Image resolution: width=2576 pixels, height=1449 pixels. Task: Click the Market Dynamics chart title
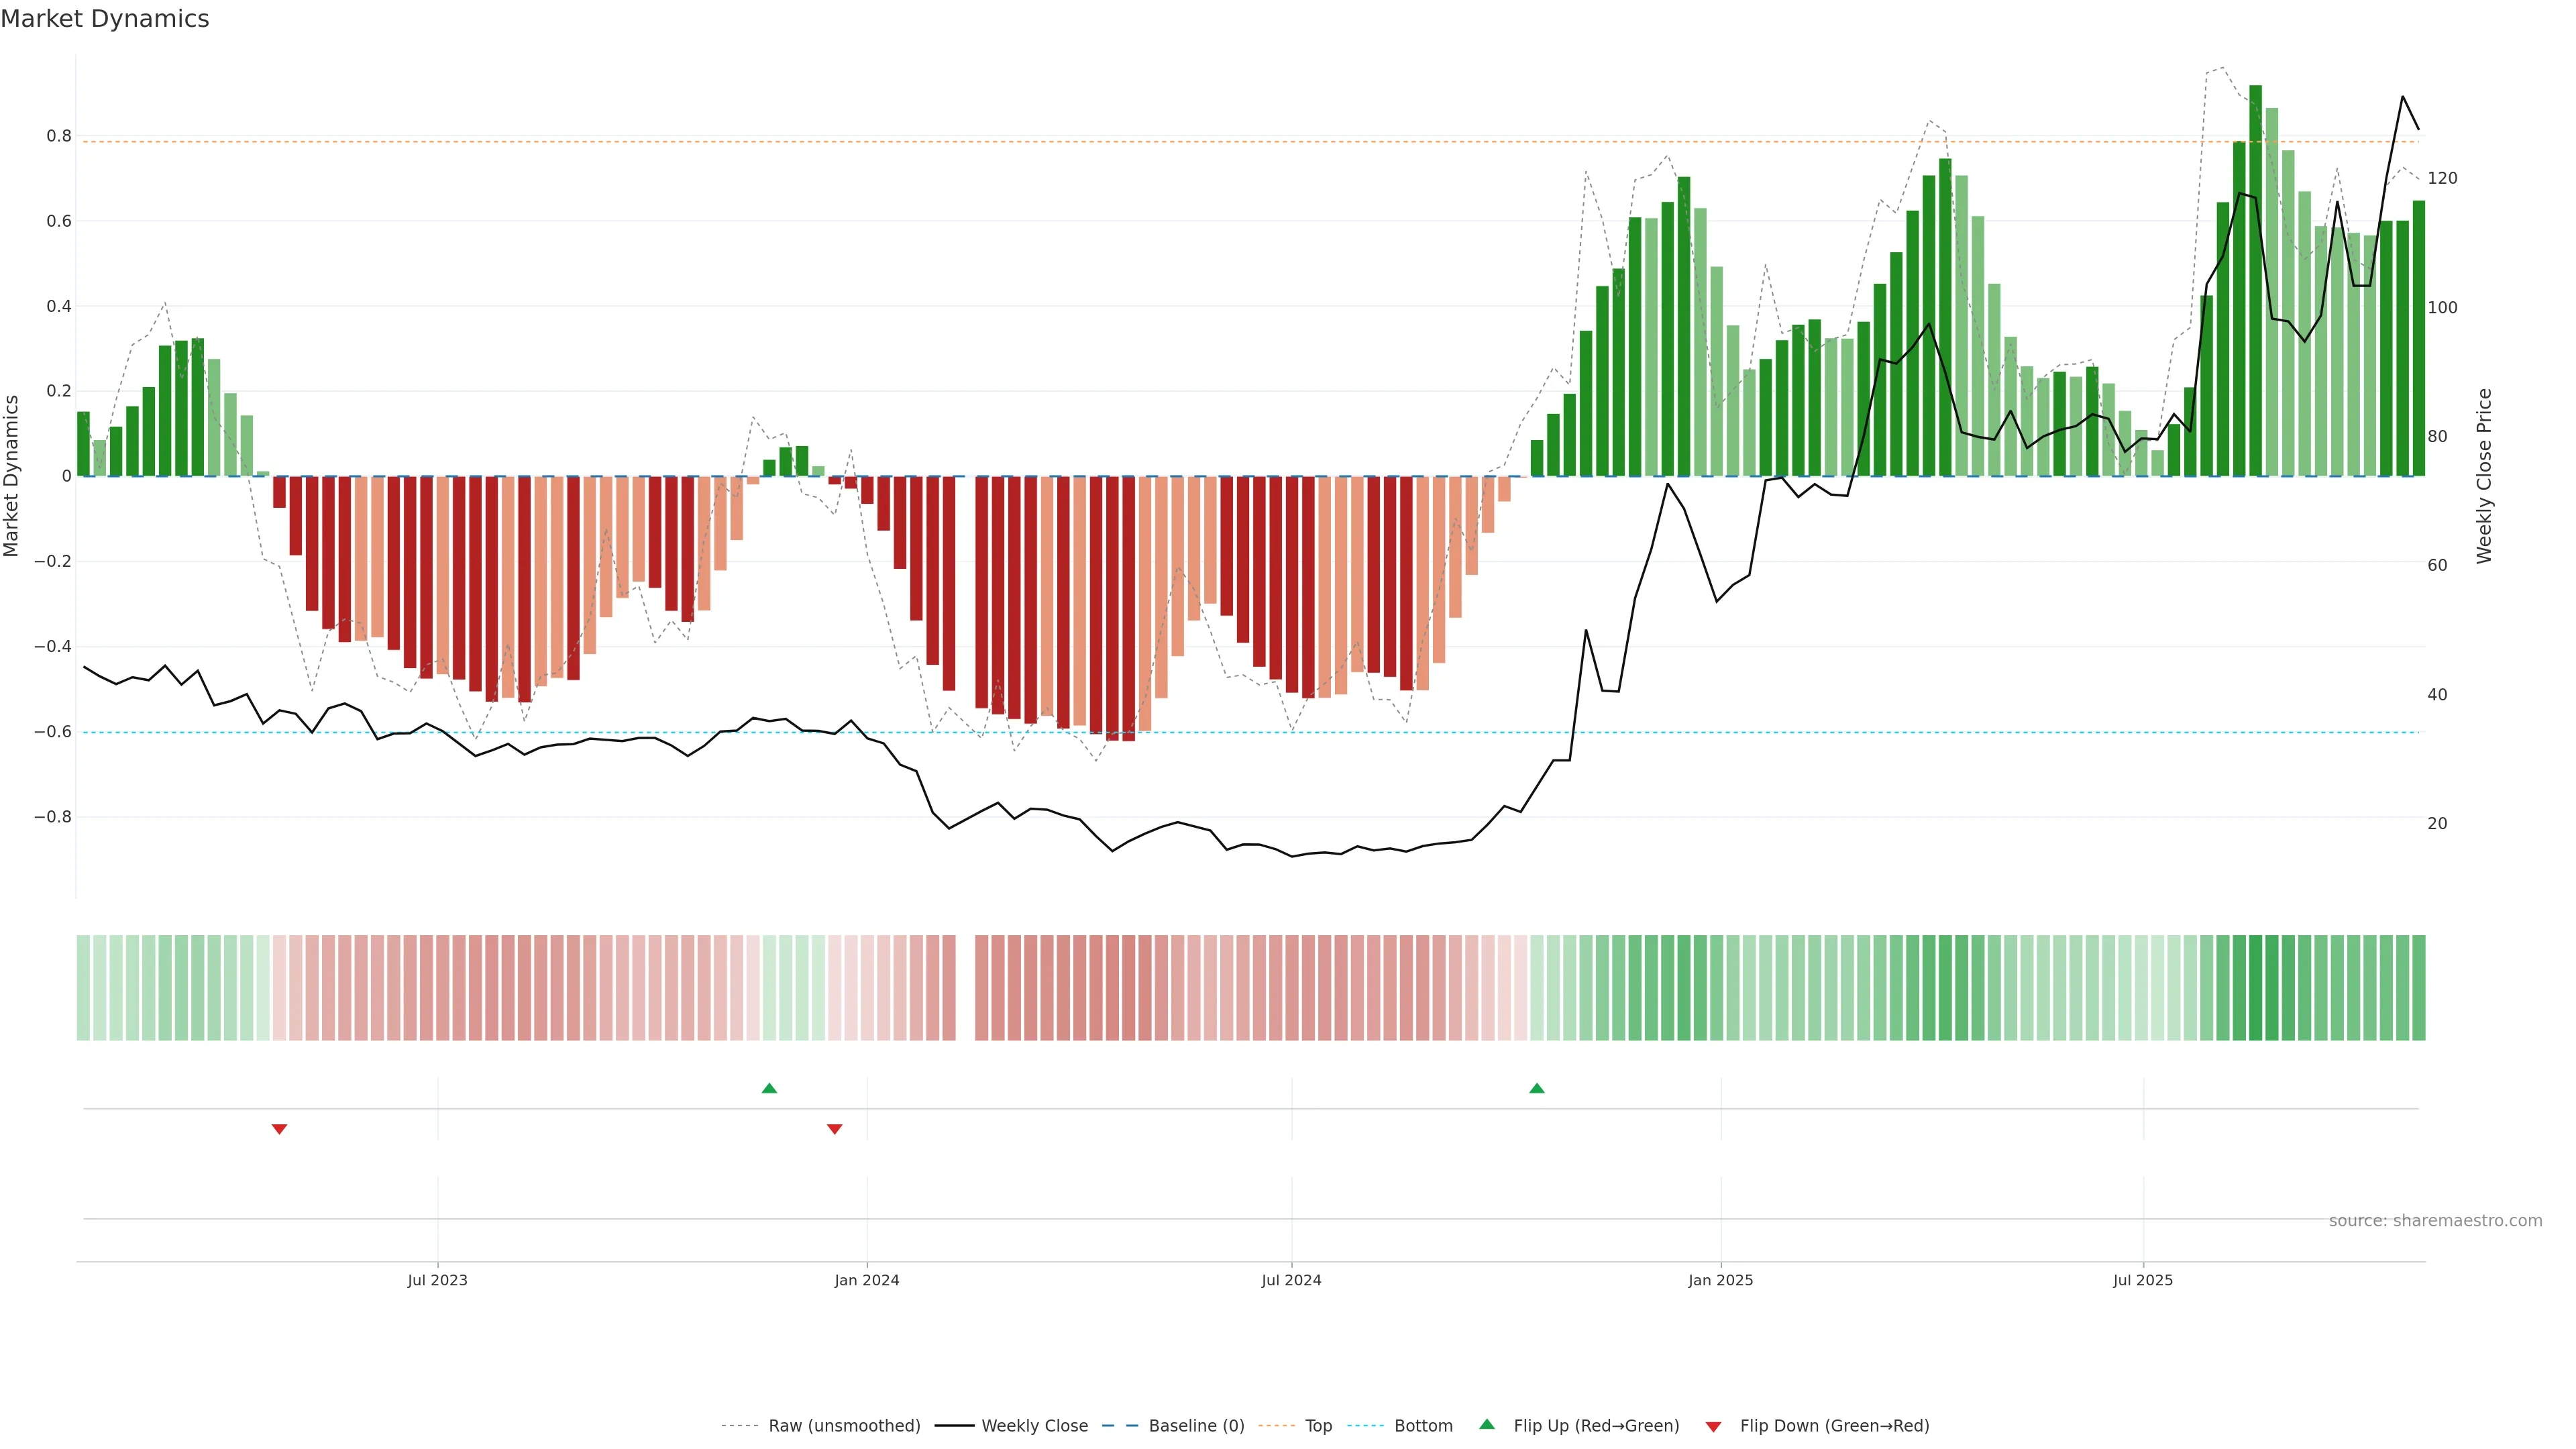(x=105, y=19)
